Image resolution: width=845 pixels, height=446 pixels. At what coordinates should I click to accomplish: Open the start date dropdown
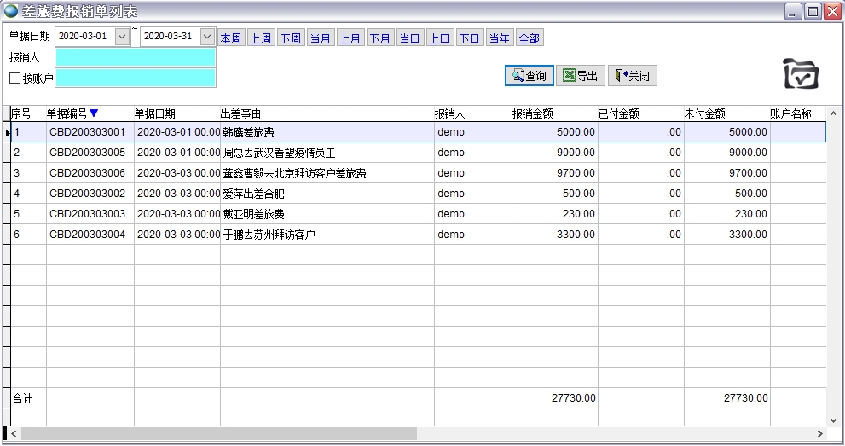pos(122,37)
